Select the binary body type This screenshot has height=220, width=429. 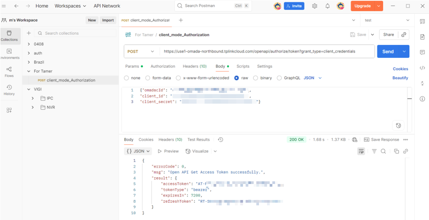point(263,78)
